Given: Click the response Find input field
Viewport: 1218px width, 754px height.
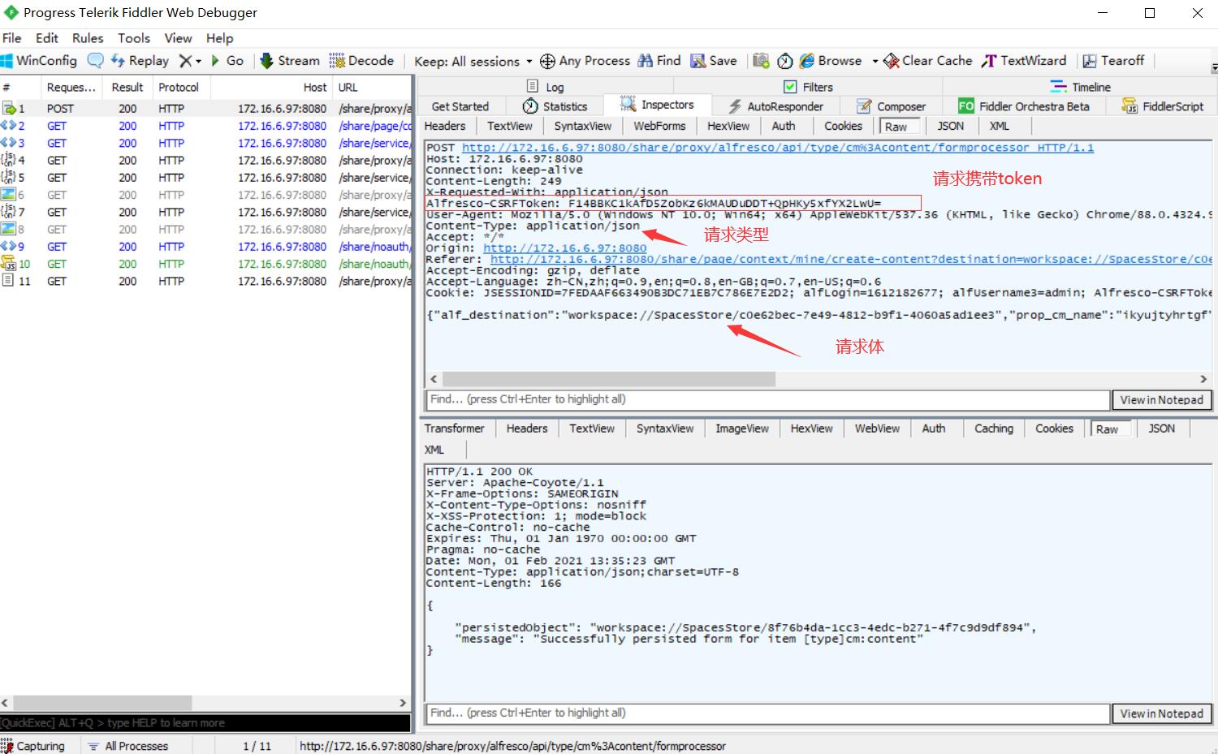Looking at the screenshot, I should click(x=767, y=713).
